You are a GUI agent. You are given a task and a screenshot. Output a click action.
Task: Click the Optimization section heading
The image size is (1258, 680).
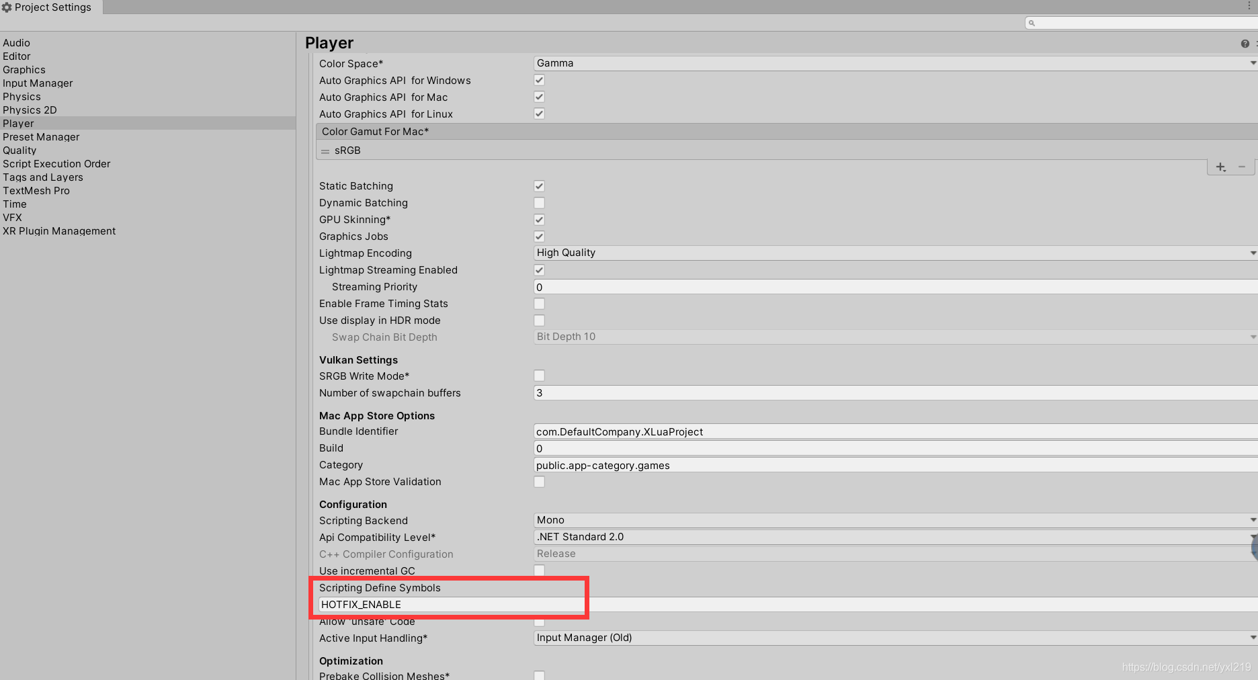pos(351,661)
